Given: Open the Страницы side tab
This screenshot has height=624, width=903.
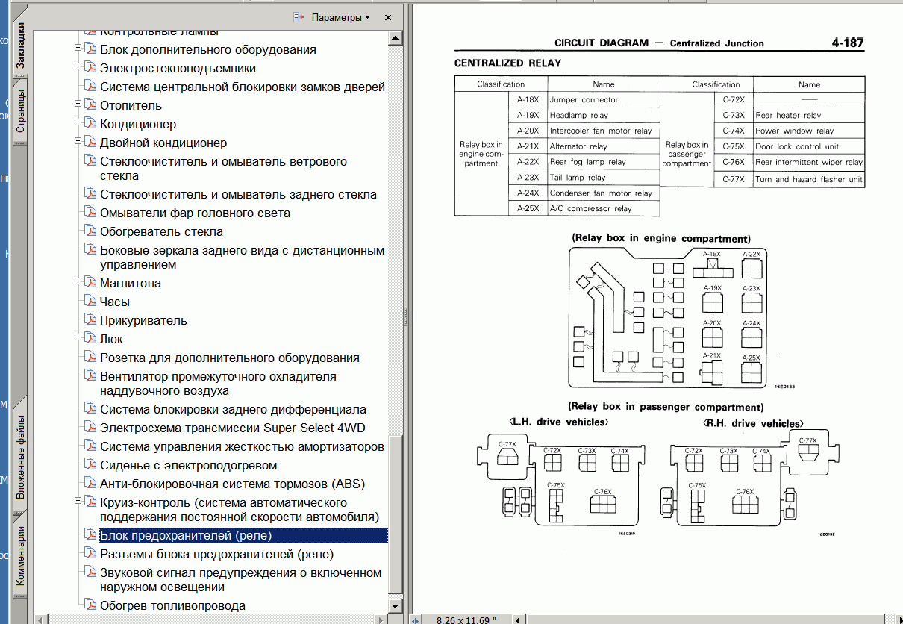Looking at the screenshot, I should [x=20, y=110].
